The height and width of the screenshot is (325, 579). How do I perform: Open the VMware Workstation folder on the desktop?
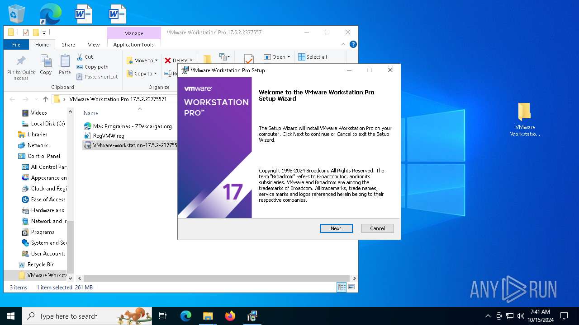(x=525, y=119)
